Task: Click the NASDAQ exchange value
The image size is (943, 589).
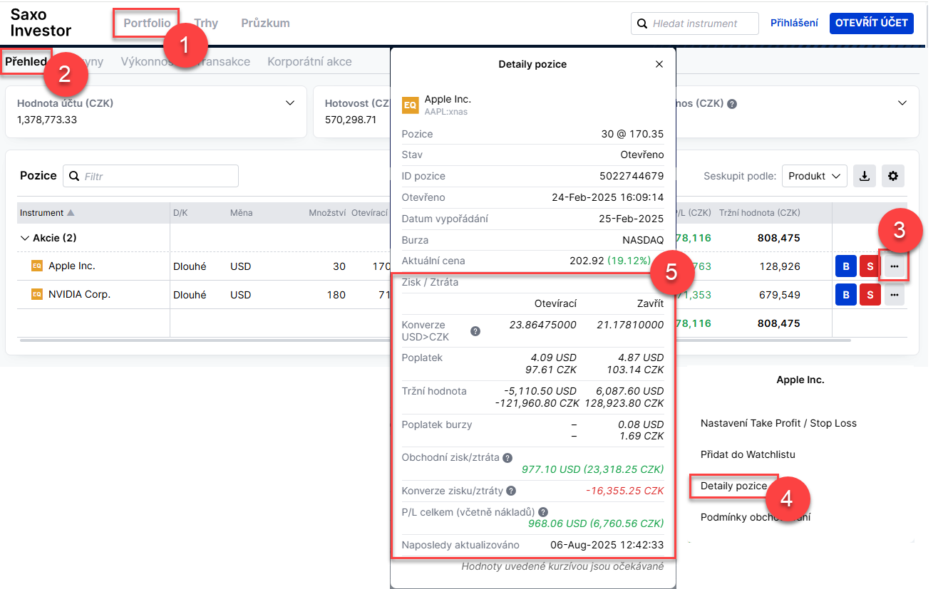Action: [644, 240]
